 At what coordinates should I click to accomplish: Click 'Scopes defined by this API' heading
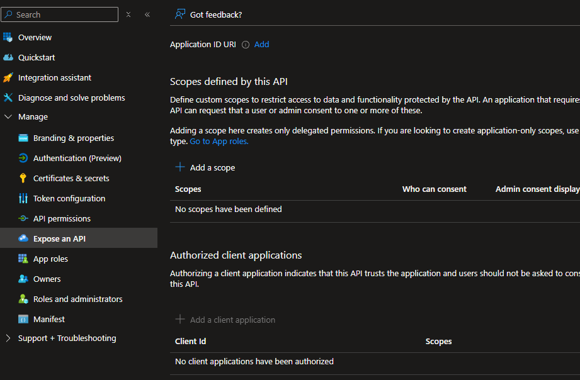[x=229, y=81]
